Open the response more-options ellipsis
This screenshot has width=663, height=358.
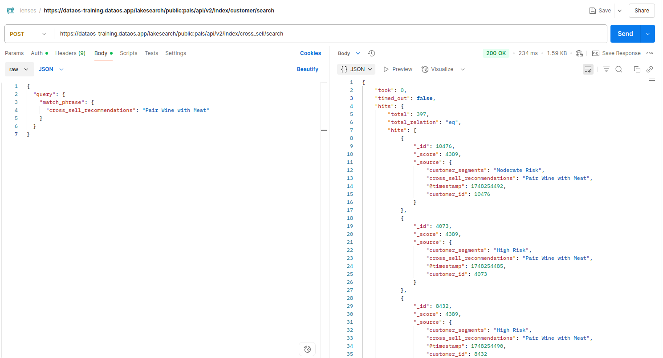click(650, 53)
